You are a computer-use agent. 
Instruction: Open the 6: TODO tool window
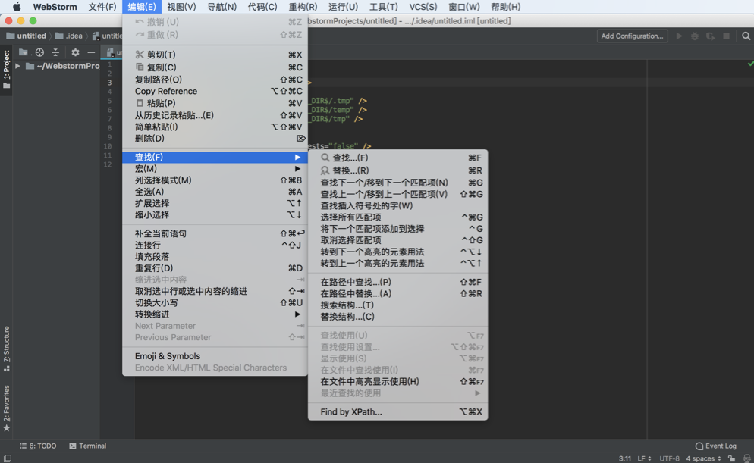38,446
